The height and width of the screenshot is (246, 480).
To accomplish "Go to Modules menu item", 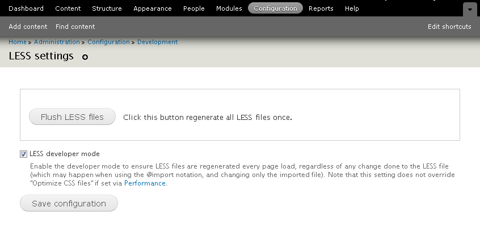I will coord(229,8).
